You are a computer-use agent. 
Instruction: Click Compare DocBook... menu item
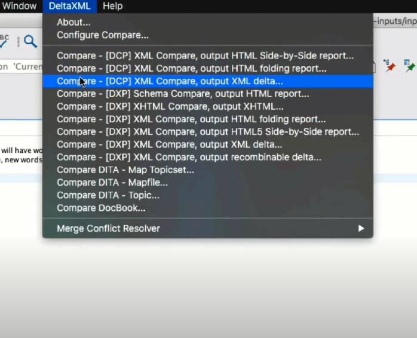101,208
